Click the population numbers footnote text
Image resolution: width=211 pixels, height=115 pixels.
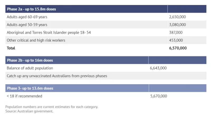click(52, 107)
